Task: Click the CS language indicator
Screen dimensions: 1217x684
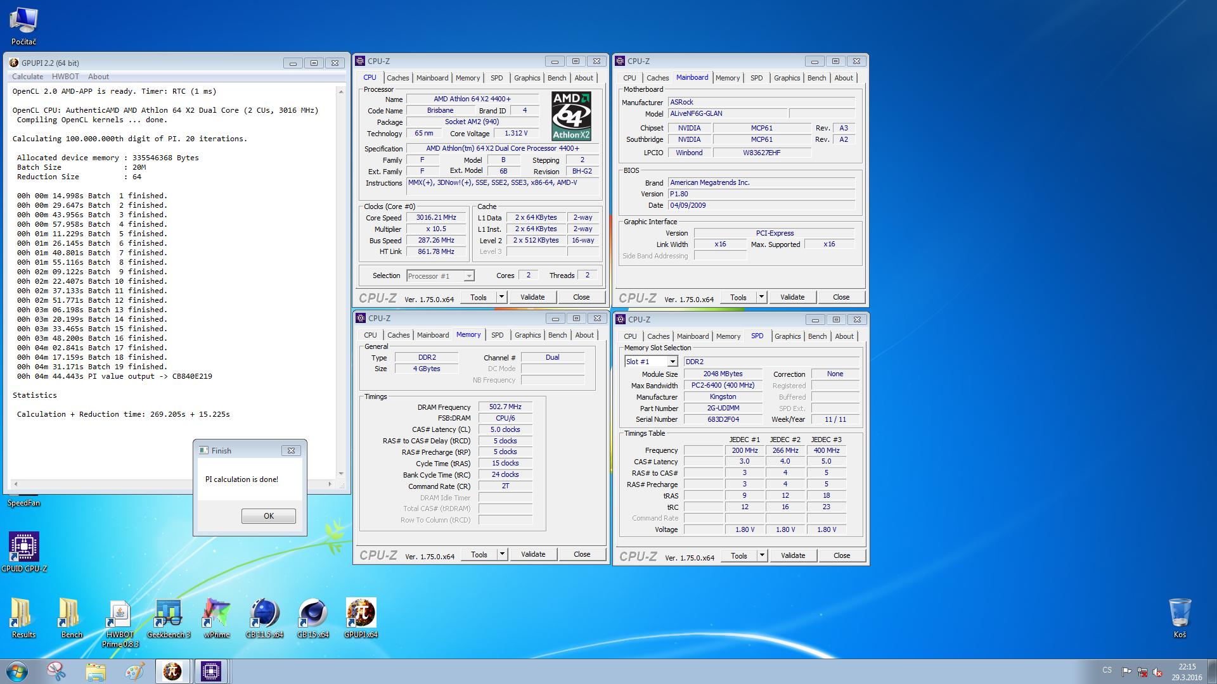Action: 1107,669
